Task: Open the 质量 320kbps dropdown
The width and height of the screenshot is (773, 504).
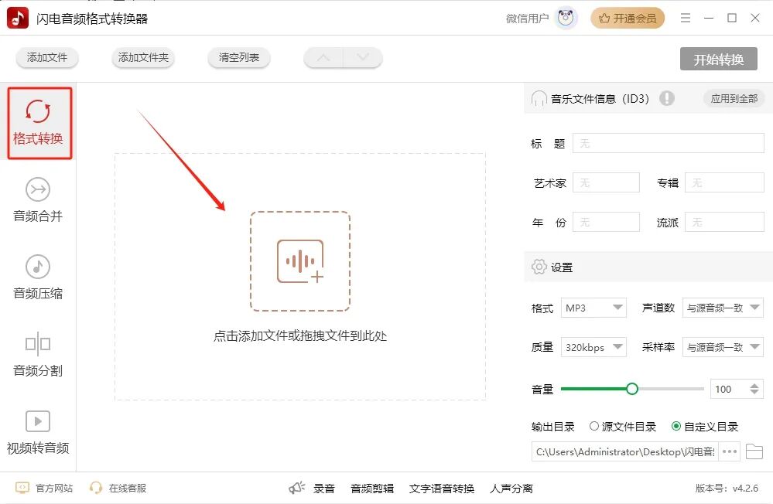Action: [593, 347]
